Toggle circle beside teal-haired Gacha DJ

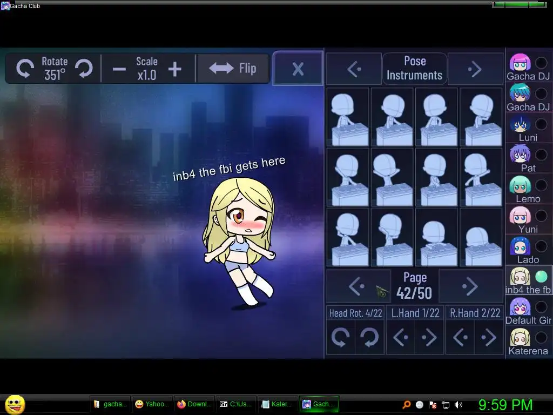(541, 93)
